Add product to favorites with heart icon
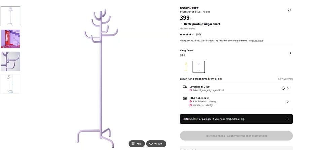The image size is (323, 150). (289, 10)
